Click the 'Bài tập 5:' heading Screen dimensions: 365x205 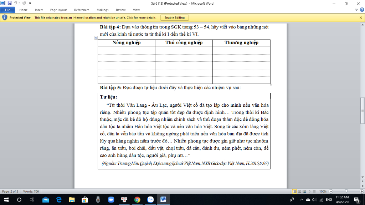(110, 88)
